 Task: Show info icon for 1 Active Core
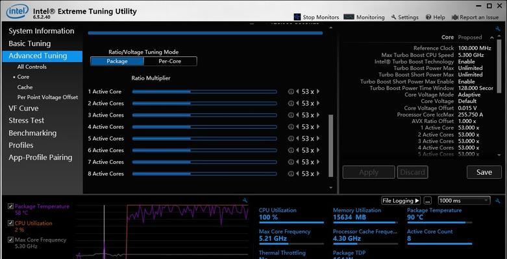click(291, 91)
